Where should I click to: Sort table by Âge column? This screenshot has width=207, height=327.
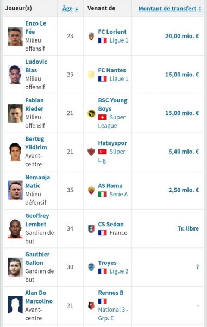click(x=71, y=9)
